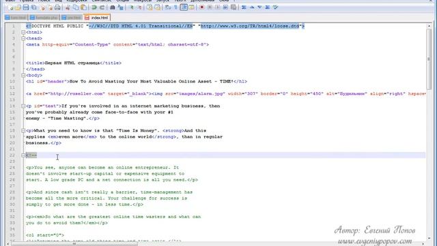
Task: Click the "enemy - Time Wasting" line
Action: coord(63,118)
